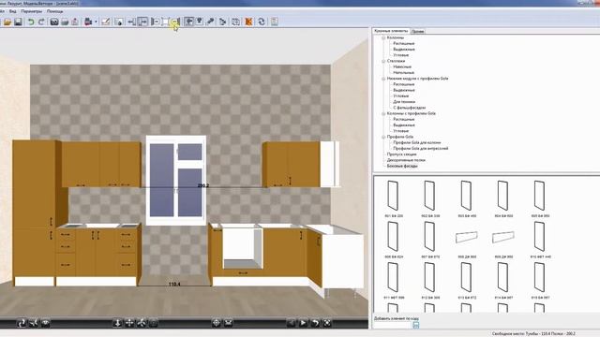Click the wrench settings icon in toolbar

point(210,22)
